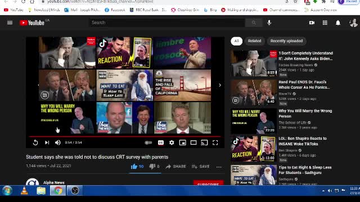The height and width of the screenshot is (202, 360).
Task: Cast video to TV
Action: pos(204,143)
